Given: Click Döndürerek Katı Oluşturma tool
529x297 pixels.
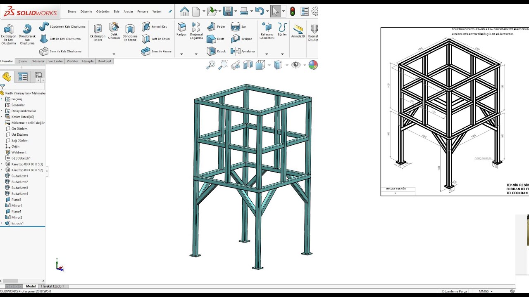Looking at the screenshot, I should click(27, 35).
